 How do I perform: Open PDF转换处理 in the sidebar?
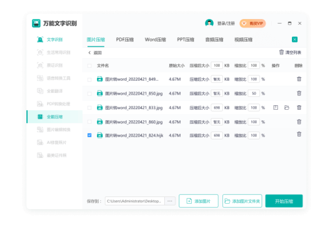(x=53, y=104)
